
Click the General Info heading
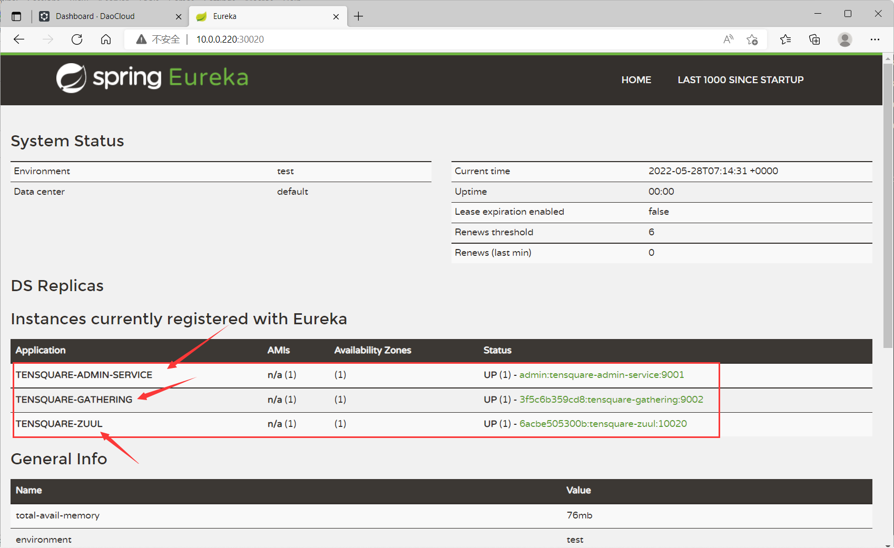pos(59,459)
